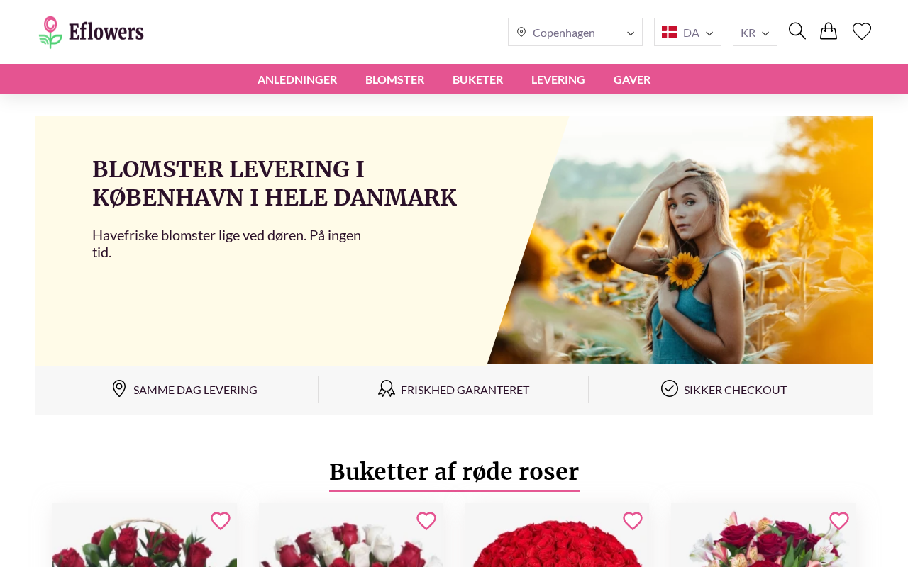Click the Sikker Checkout checkmark icon
The height and width of the screenshot is (567, 908).
[x=670, y=388]
